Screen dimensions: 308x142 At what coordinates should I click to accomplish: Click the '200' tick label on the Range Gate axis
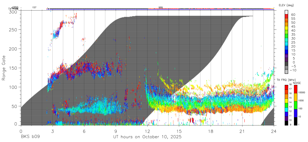(x=13, y=49)
